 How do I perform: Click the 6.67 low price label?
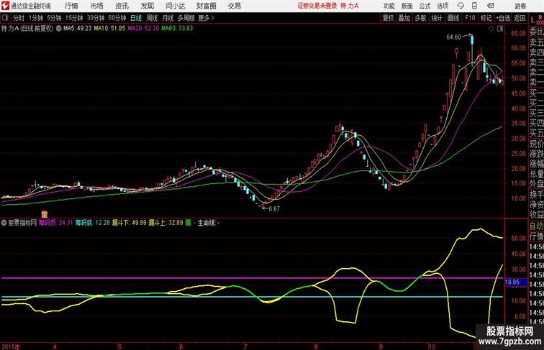point(274,209)
